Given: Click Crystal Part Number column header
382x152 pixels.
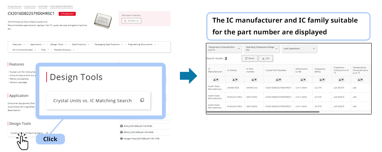Looking at the screenshot, I should [278, 70].
